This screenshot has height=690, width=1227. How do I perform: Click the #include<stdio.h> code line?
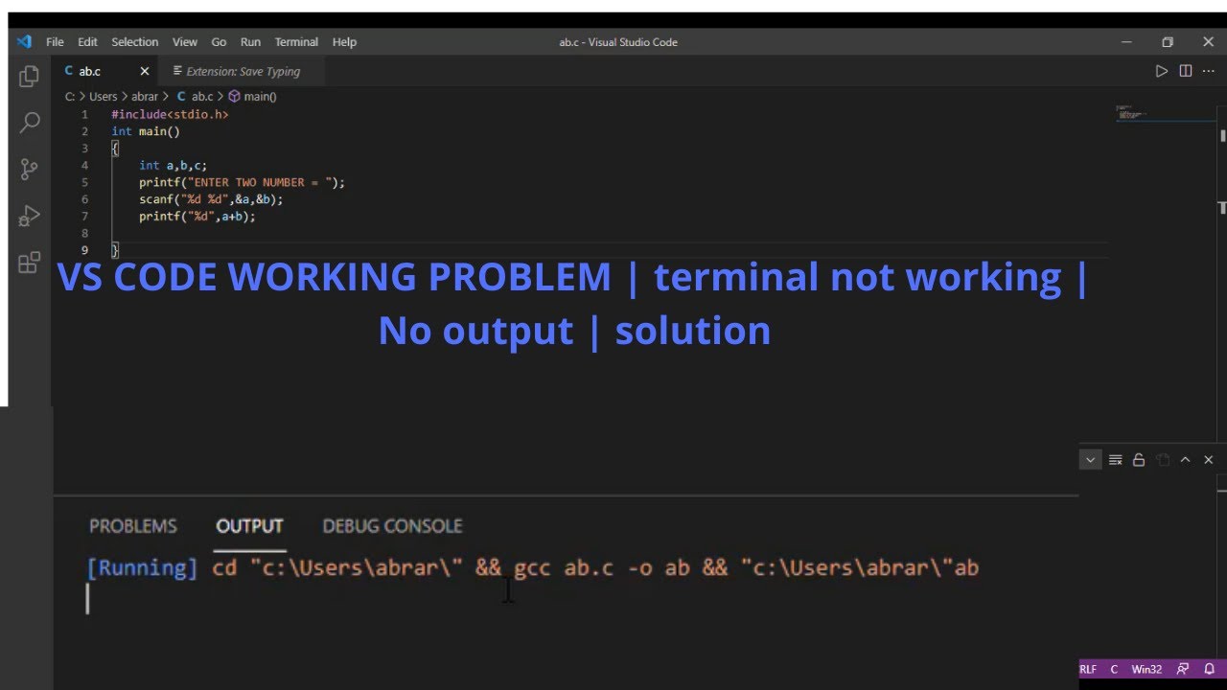[x=170, y=114]
